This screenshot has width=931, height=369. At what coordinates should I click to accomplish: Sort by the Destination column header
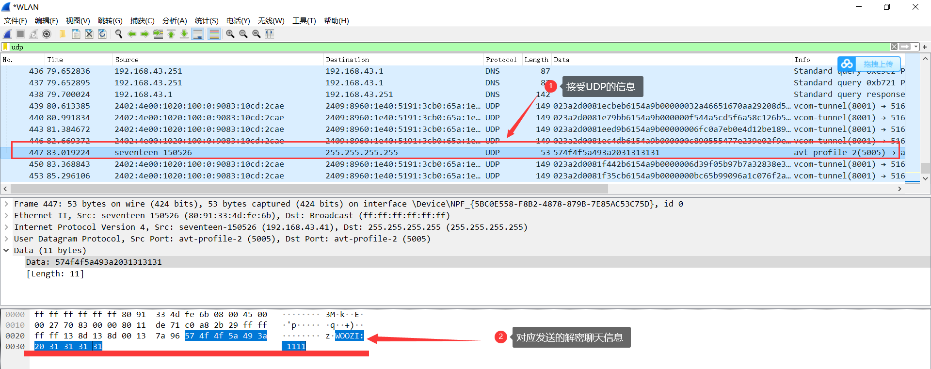[403, 60]
